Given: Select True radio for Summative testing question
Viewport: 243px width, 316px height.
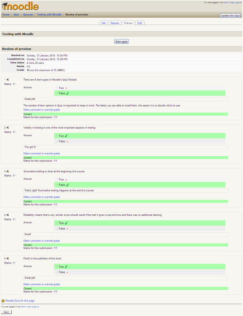Looking at the screenshot, I should click(57, 179).
